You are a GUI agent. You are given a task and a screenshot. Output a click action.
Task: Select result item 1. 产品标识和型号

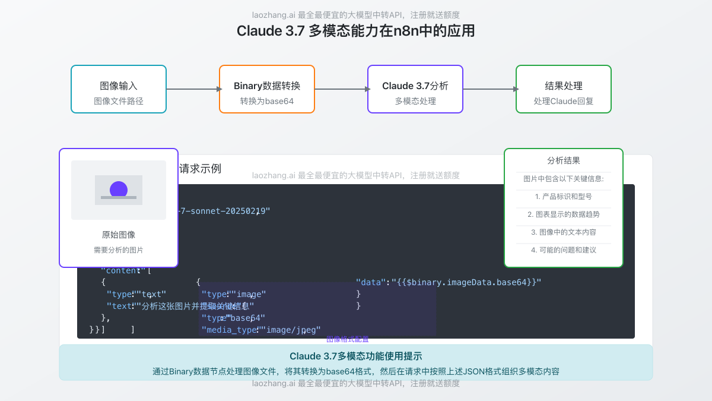point(564,196)
